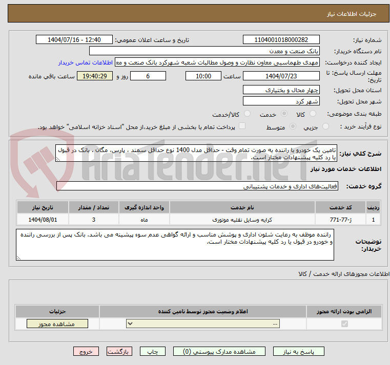Select the کالا/خدمت radio button
Screen dimensions: 390x365
click(x=247, y=114)
